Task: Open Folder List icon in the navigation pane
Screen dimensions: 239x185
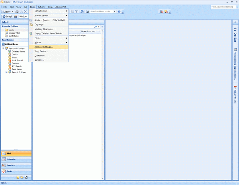Action: coord(22,177)
